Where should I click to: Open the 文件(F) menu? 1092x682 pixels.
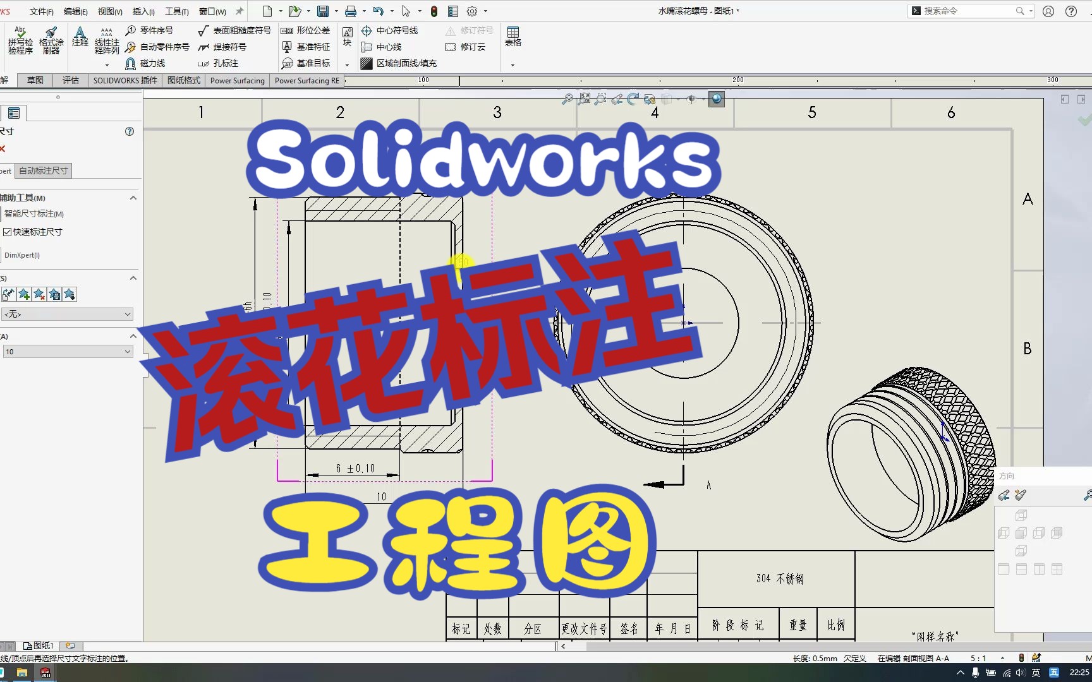point(42,11)
